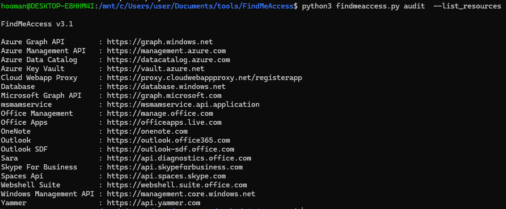The height and width of the screenshot is (209, 506).
Task: Click the api.skypeforbusiness.com link
Action: 175,167
